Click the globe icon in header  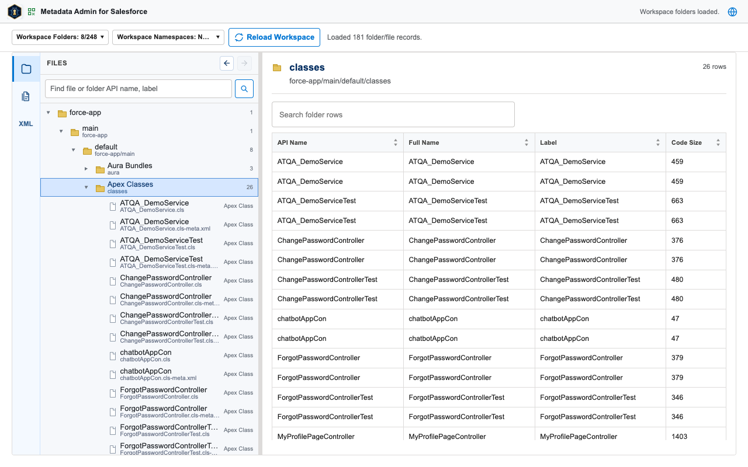pos(732,12)
